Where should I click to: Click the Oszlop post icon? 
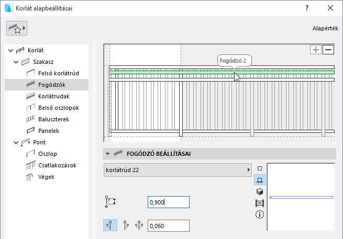30,154
